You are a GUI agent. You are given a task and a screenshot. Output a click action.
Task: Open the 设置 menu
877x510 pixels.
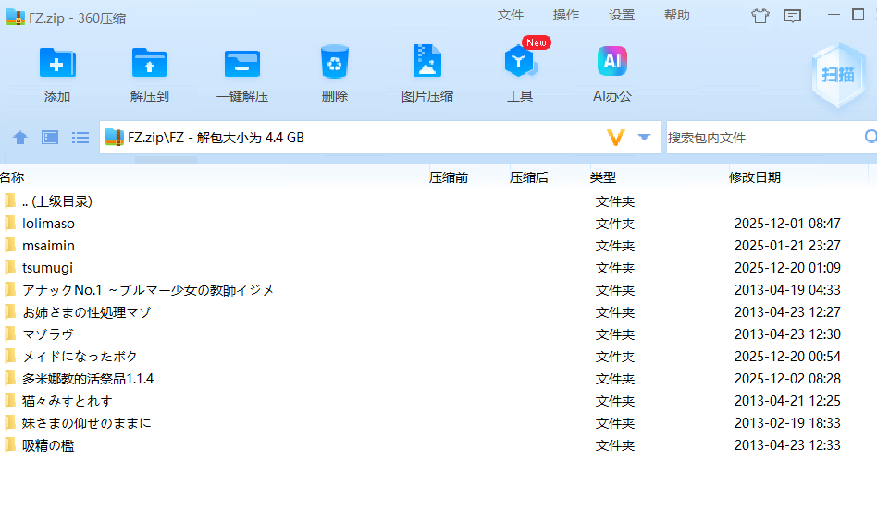(622, 15)
